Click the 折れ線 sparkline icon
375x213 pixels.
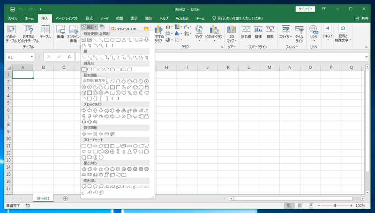(246, 32)
